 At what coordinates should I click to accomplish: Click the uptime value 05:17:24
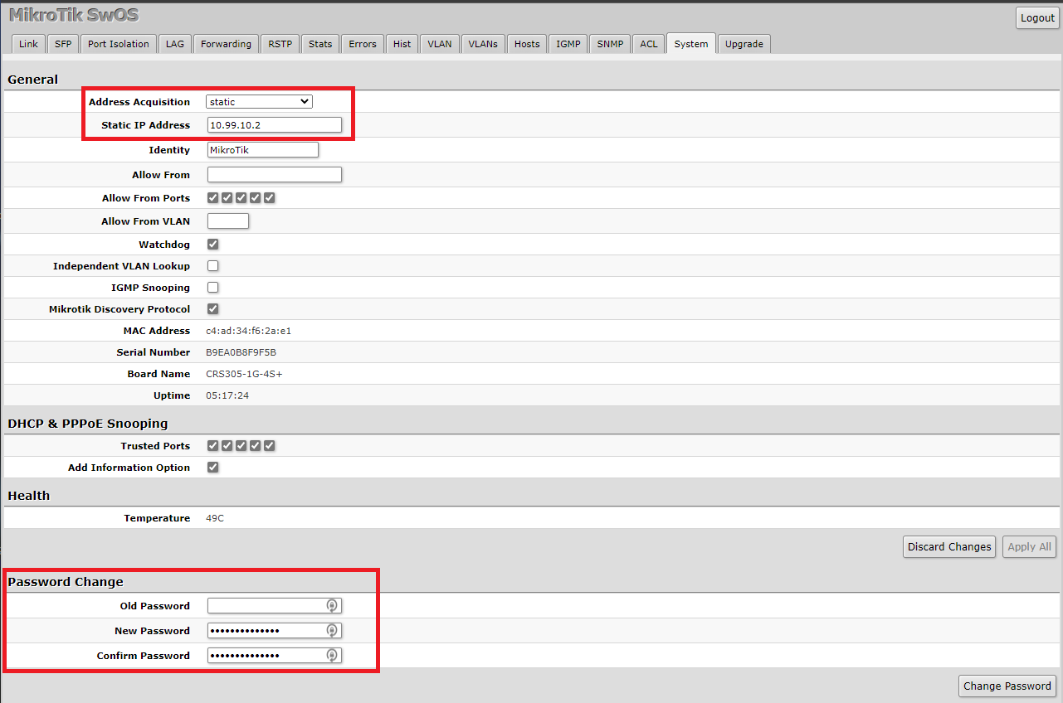click(x=227, y=395)
